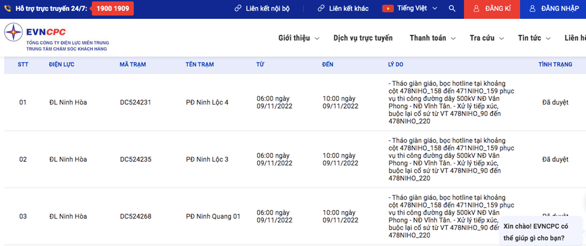Click the Vietnam flag icon
Image resolution: width=586 pixels, height=246 pixels.
click(x=388, y=9)
